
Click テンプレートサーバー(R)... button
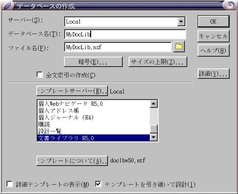pyautogui.click(x=72, y=91)
